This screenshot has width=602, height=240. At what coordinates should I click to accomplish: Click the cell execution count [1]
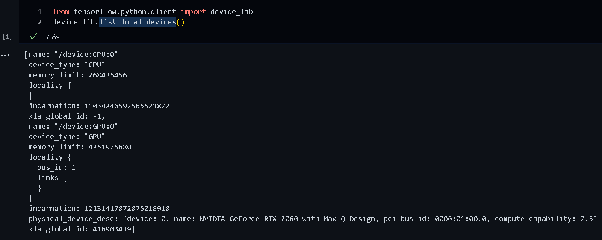tap(7, 37)
